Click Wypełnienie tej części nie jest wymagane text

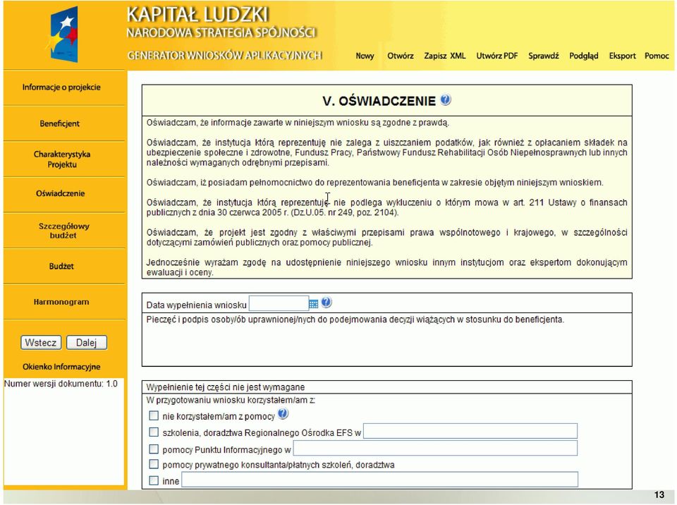(x=226, y=387)
